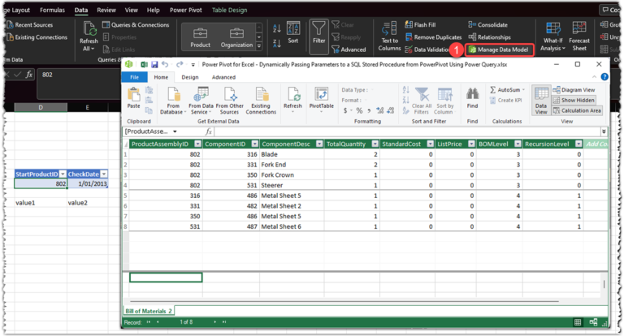Click Remove Duplicates in Excel ribbon
This screenshot has height=336, width=624.
coord(433,37)
